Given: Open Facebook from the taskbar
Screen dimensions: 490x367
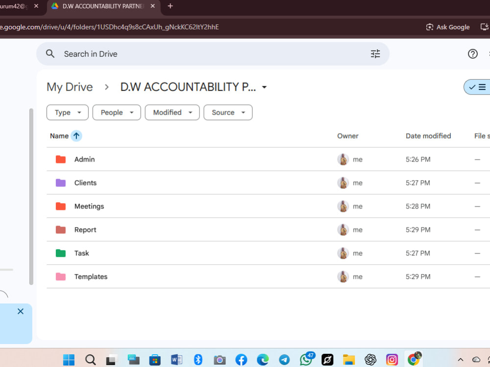Looking at the screenshot, I should [241, 360].
